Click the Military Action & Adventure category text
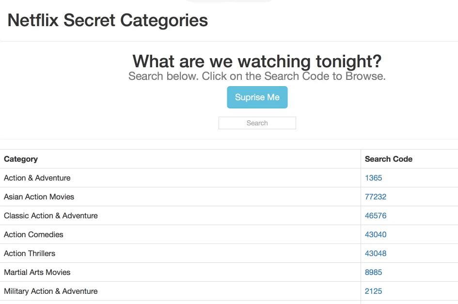The height and width of the screenshot is (304, 458). [x=50, y=291]
